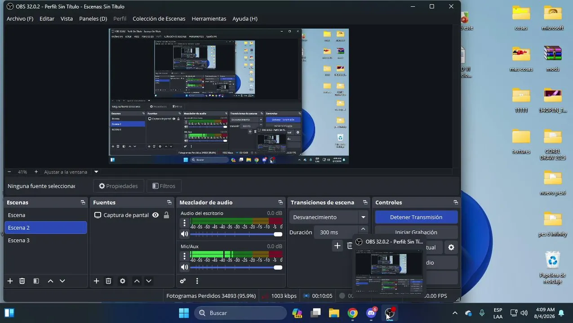Open Colección de Escenas menu
This screenshot has width=573, height=323.
[x=159, y=19]
